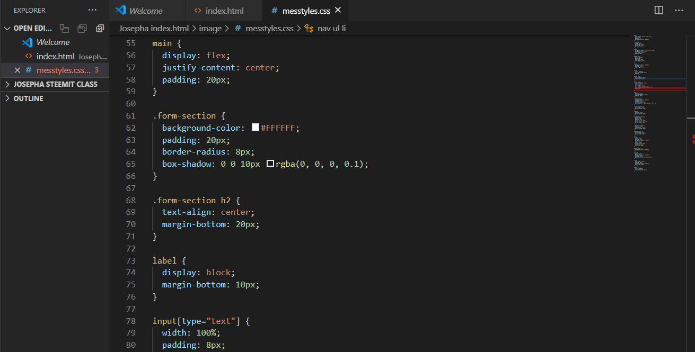Click error count badge 3 beside messtyles.css

pos(96,70)
